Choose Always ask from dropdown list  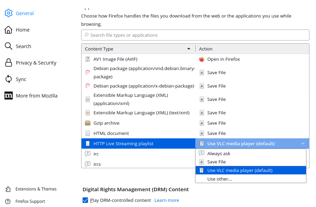pos(219,153)
